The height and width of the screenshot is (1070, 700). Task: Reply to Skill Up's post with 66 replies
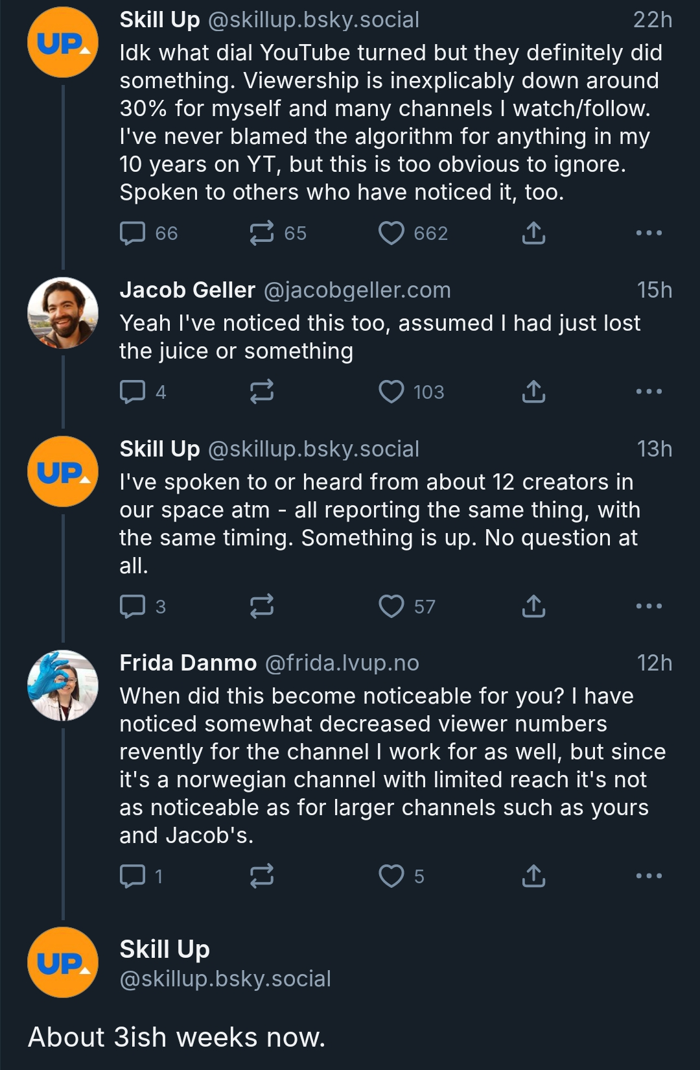click(x=133, y=233)
